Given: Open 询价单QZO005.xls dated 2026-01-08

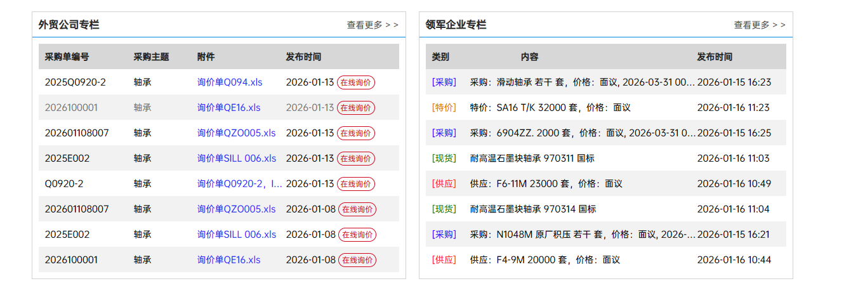Looking at the screenshot, I should click(x=236, y=209).
